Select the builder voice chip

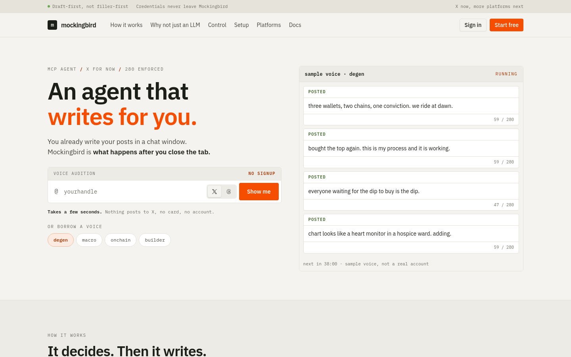pyautogui.click(x=155, y=240)
